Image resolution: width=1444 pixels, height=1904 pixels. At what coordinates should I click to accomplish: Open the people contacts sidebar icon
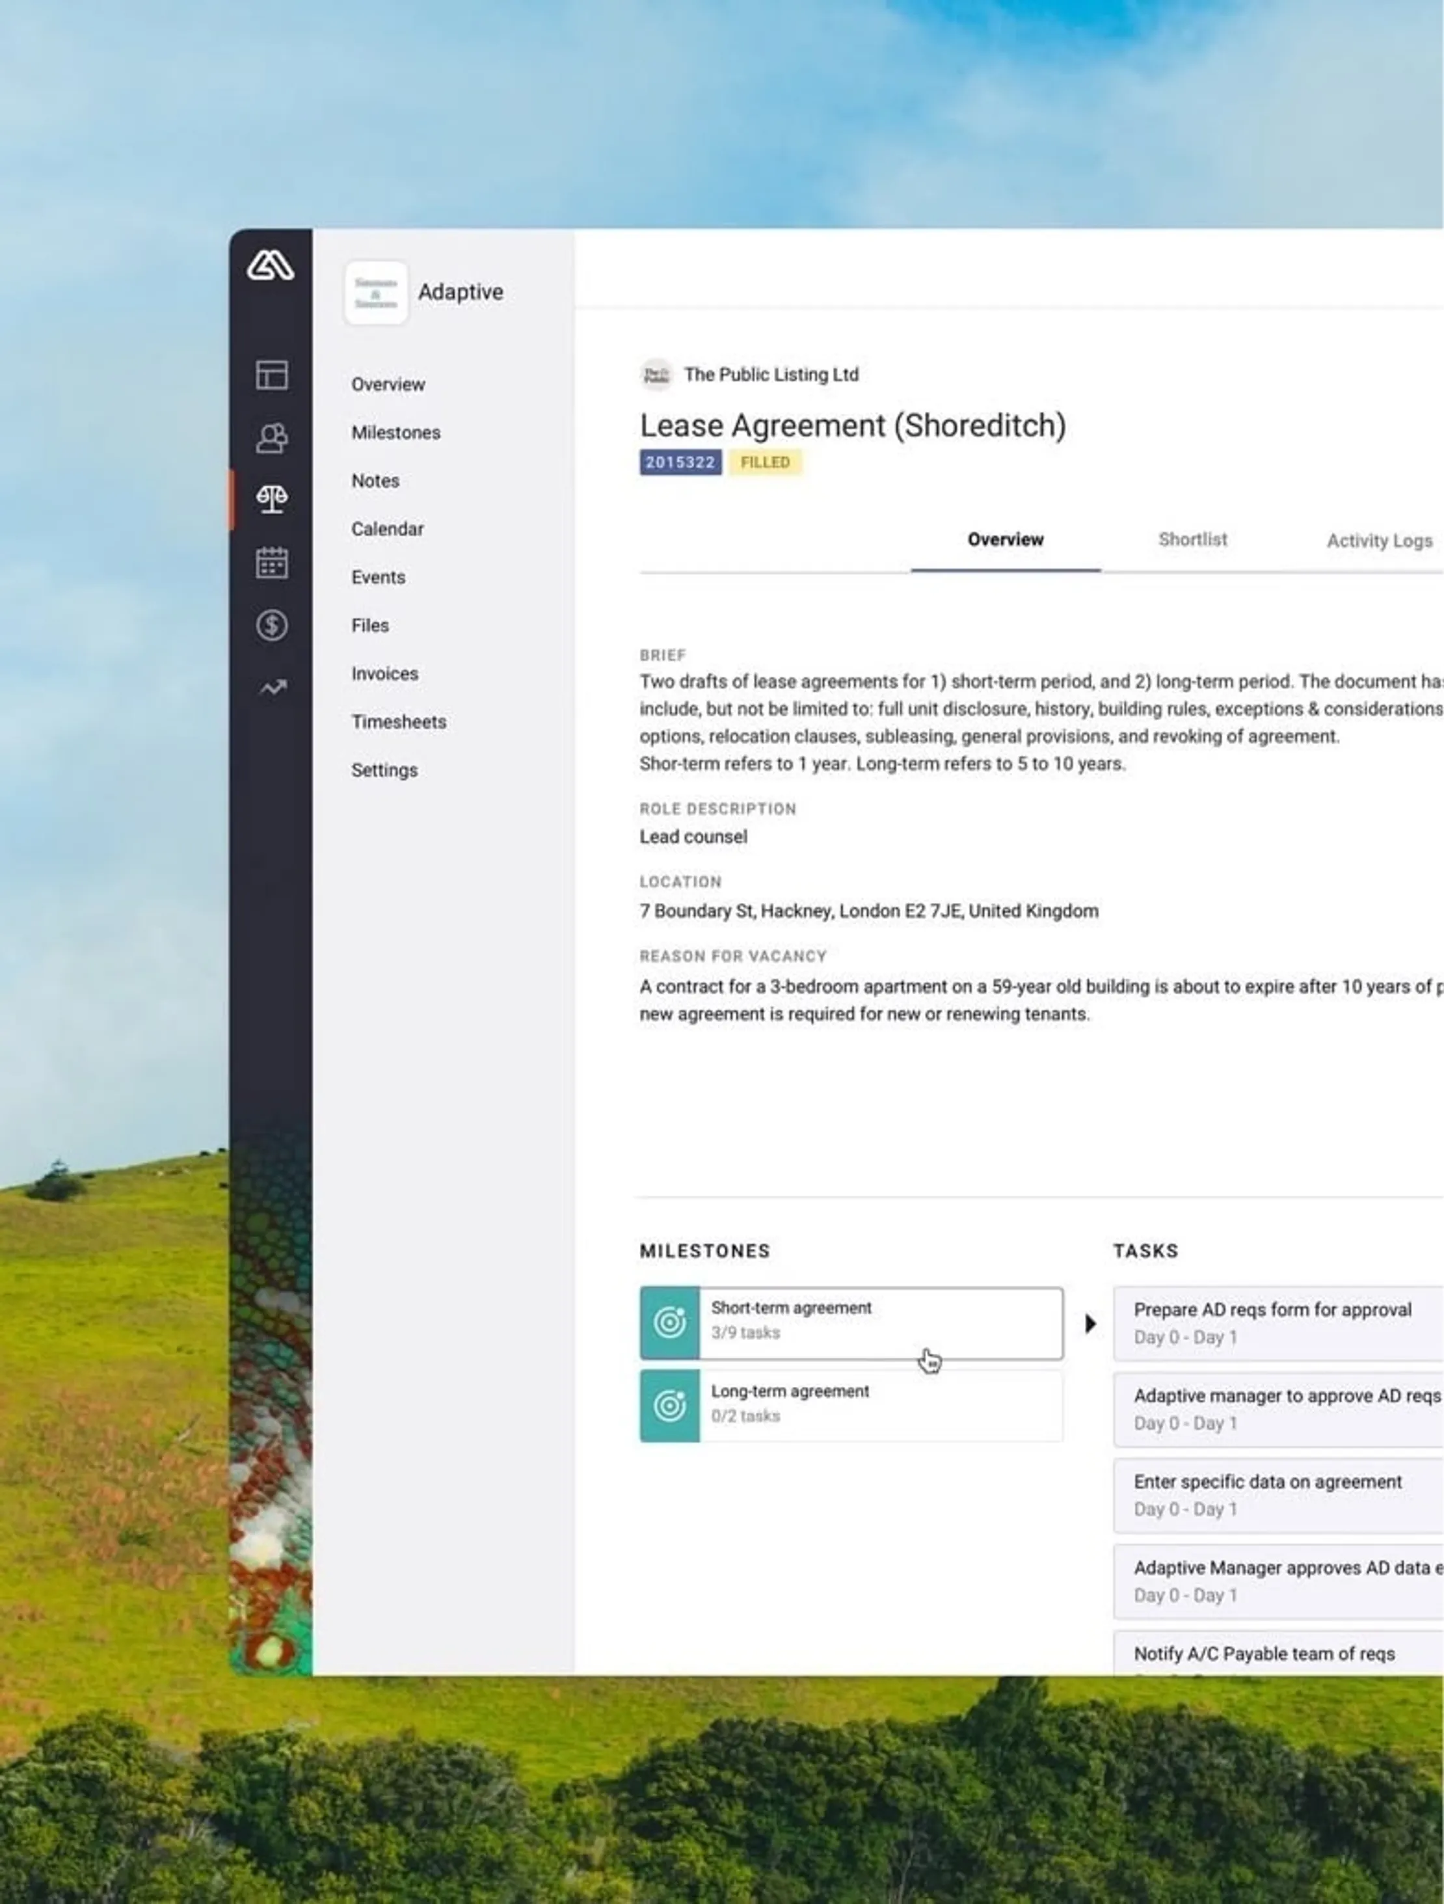pos(272,438)
